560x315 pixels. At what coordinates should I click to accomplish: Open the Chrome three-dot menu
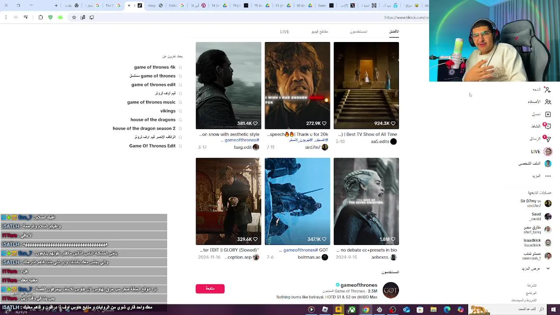(x=6, y=17)
